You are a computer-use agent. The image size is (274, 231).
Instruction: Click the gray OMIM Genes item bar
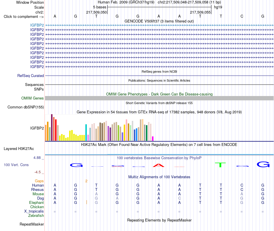click(159, 98)
